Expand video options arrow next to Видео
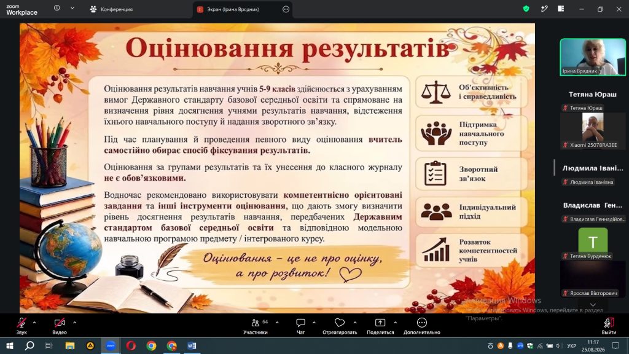The image size is (629, 354). (x=74, y=322)
